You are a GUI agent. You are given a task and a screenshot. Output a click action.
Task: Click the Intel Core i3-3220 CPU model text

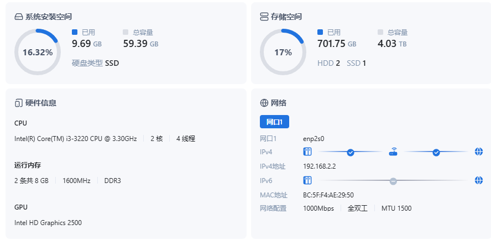point(75,139)
